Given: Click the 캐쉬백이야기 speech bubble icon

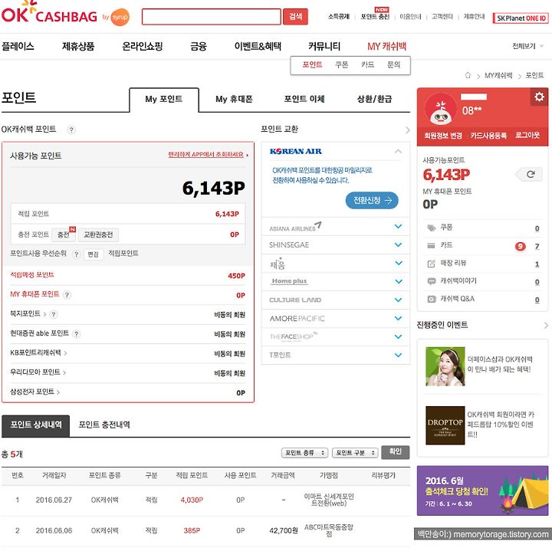Looking at the screenshot, I should coord(431,281).
